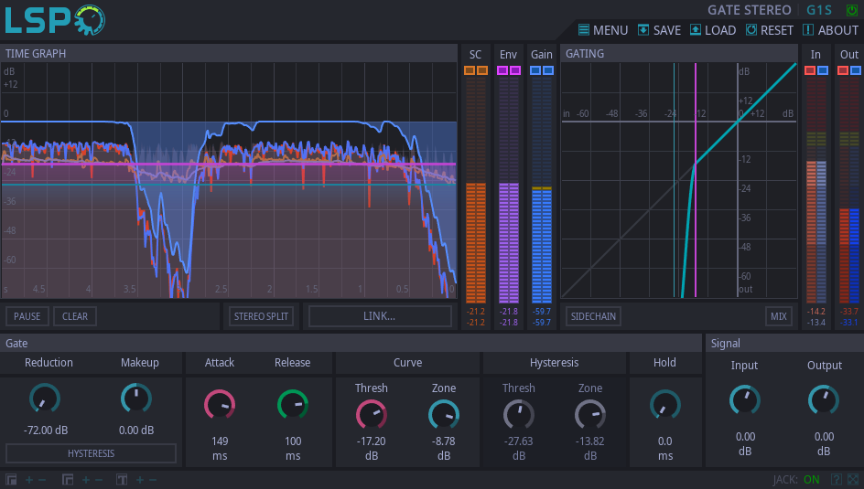Open the LINK... button

(379, 316)
